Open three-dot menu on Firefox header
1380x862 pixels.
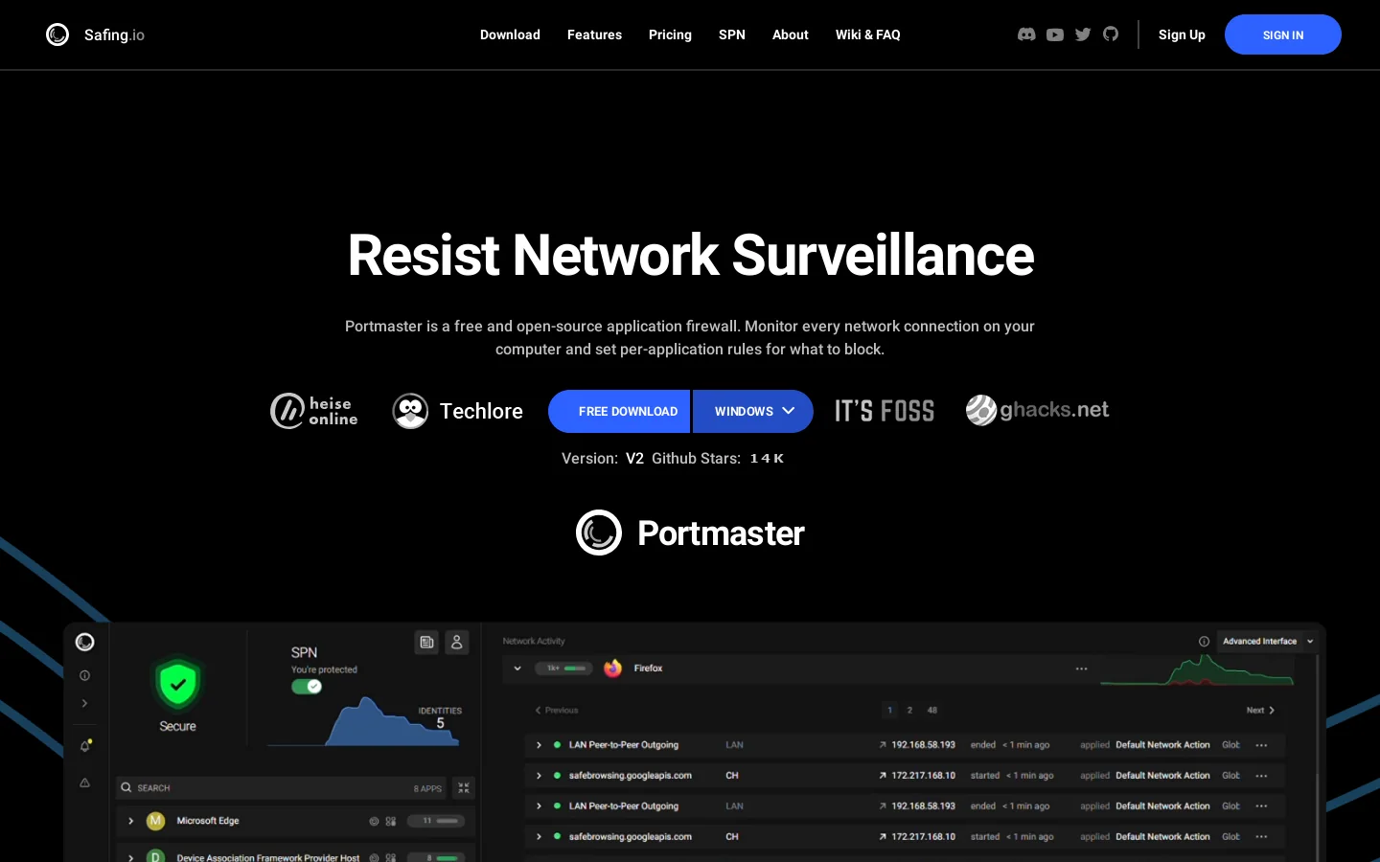pos(1082,669)
